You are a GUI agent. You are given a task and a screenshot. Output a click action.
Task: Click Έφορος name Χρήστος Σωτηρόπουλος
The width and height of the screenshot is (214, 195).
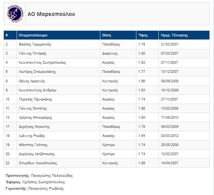44,182
